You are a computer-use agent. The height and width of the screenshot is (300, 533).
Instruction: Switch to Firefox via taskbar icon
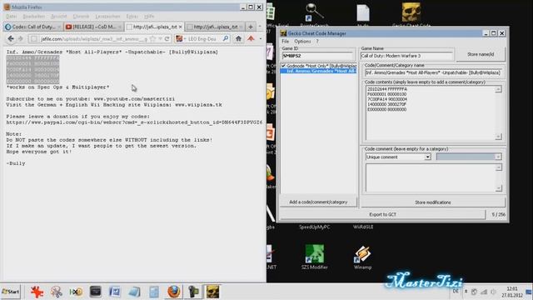click(x=174, y=292)
